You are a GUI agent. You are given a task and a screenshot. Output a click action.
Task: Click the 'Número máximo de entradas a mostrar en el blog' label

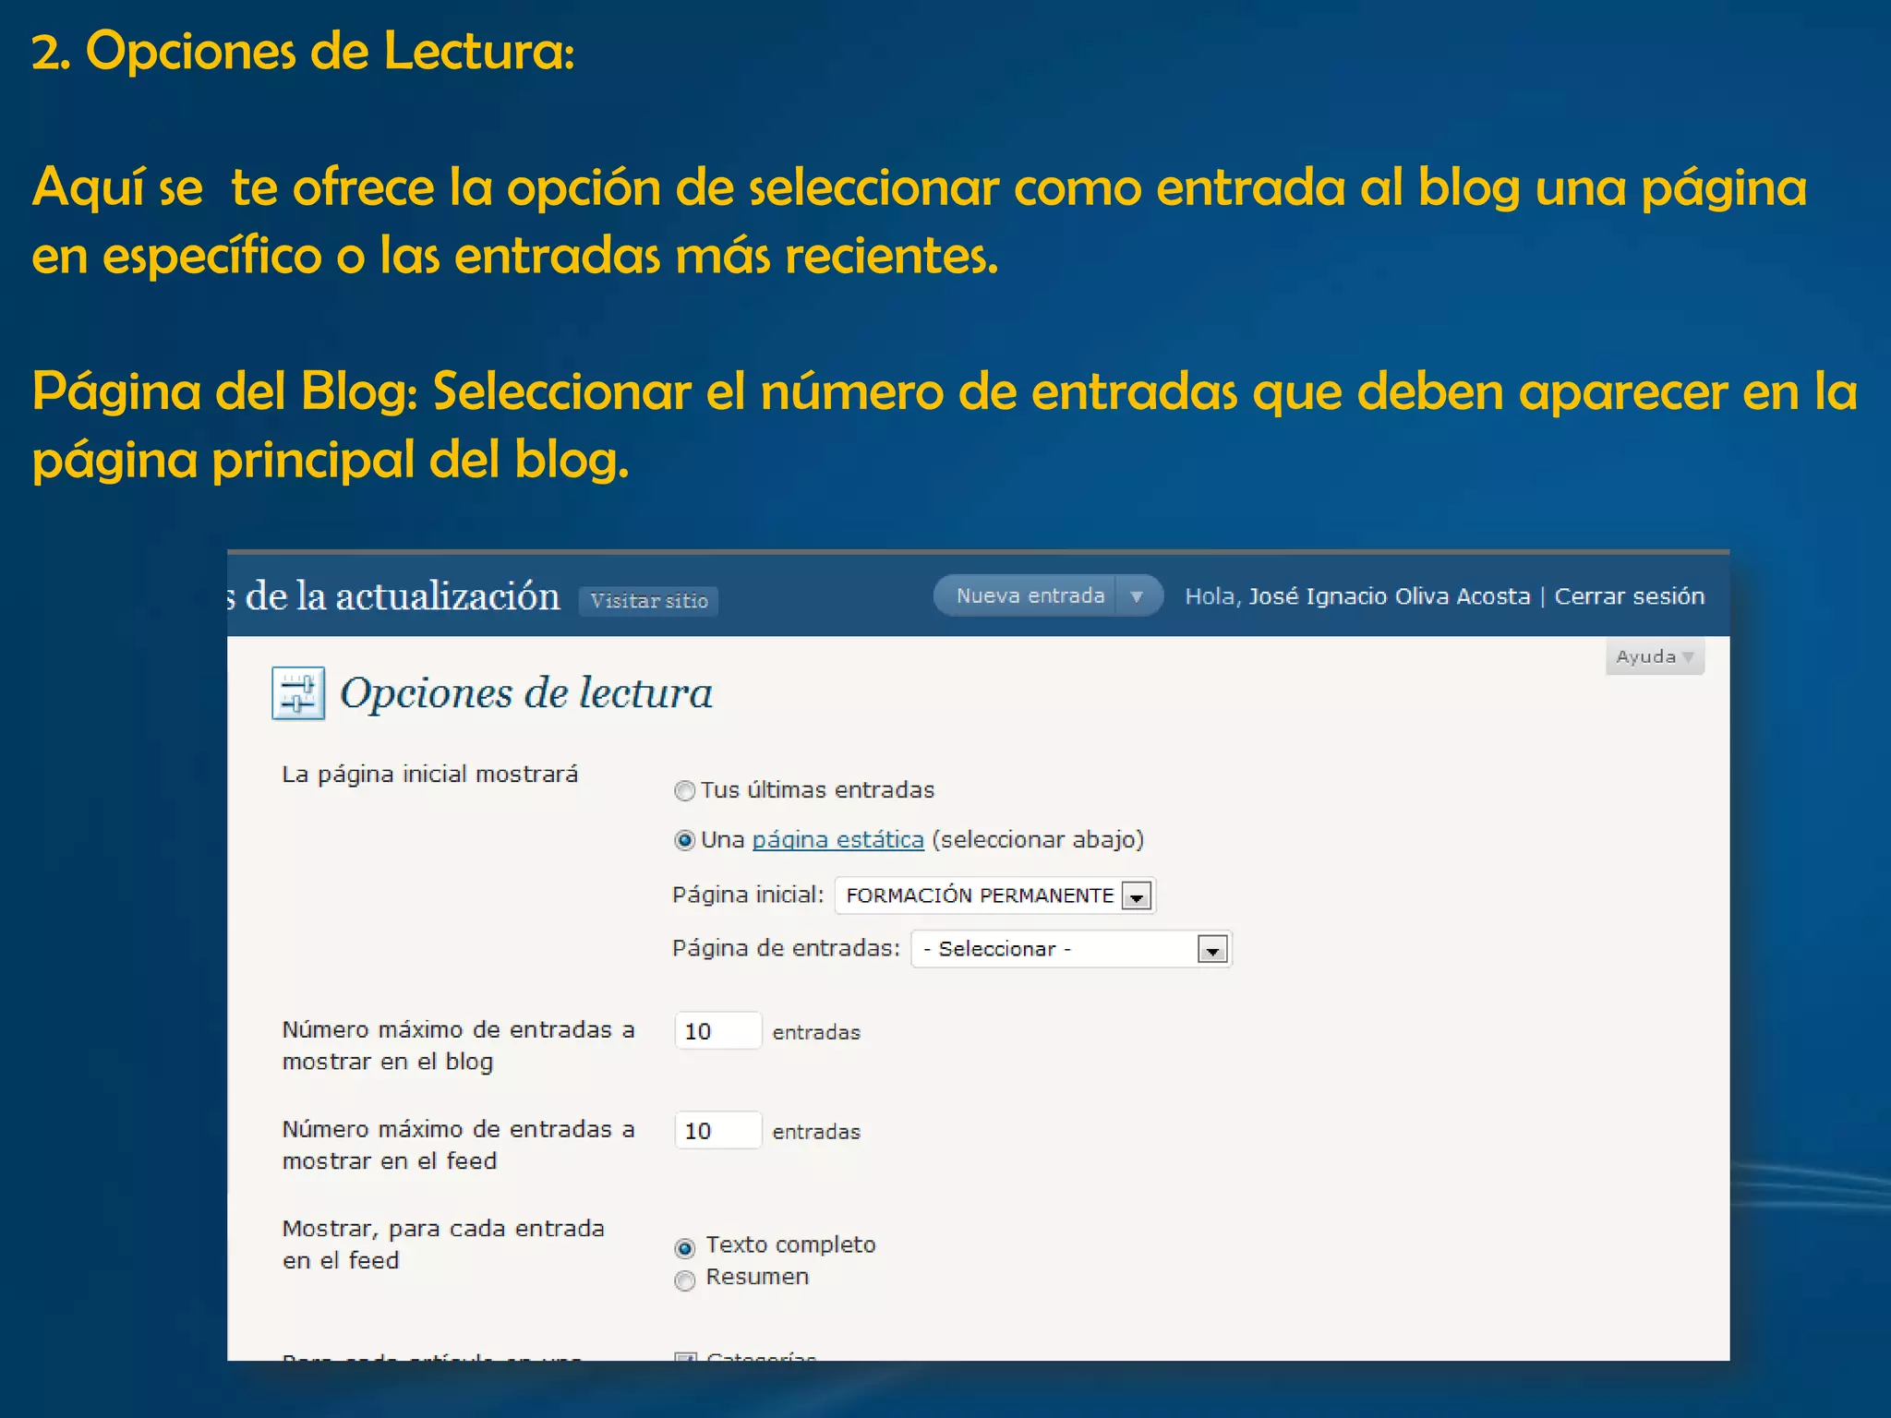[x=459, y=1045]
